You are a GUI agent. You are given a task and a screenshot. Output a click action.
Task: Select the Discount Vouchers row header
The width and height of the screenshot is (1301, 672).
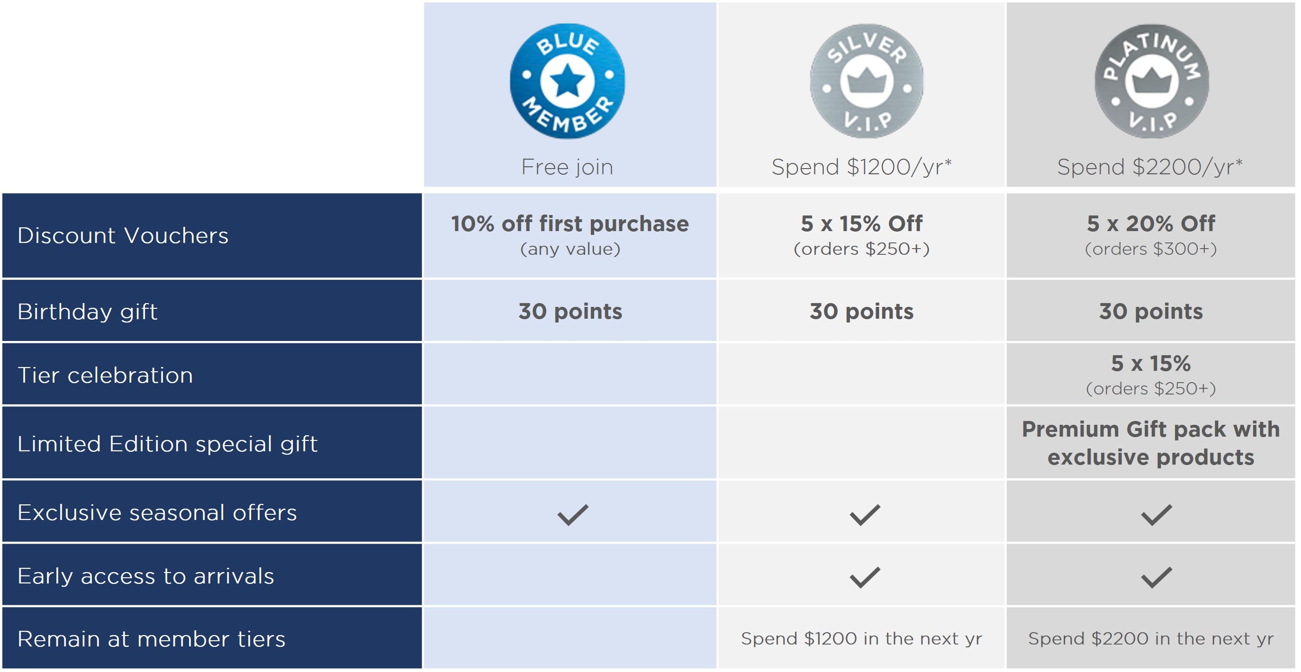point(123,235)
